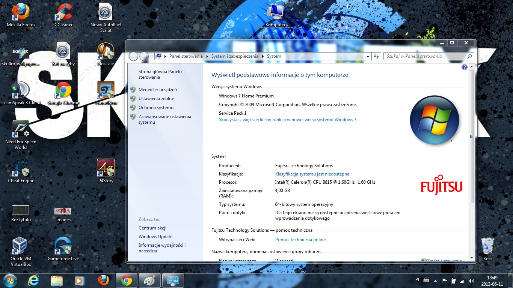
Task: Select the TunnelBear desktop shortcut
Action: tap(106, 93)
